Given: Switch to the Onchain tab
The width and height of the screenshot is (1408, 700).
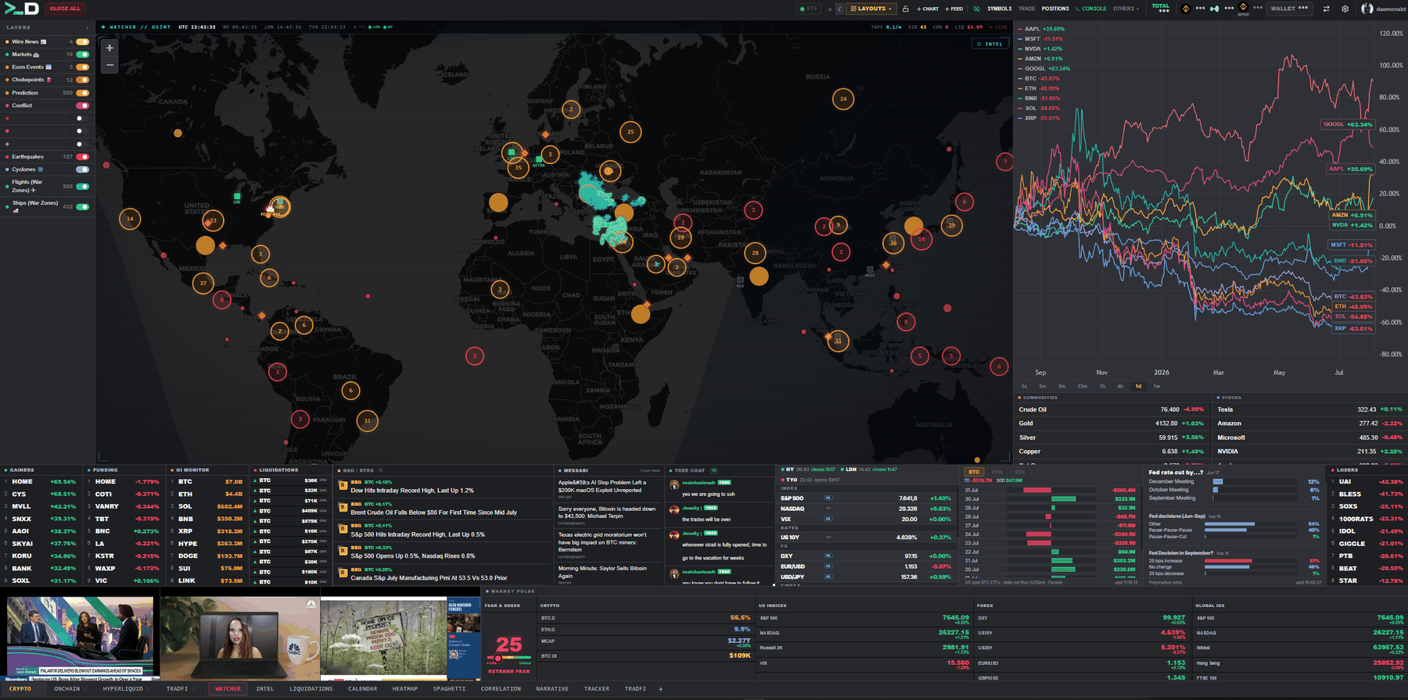Looking at the screenshot, I should click(x=67, y=689).
